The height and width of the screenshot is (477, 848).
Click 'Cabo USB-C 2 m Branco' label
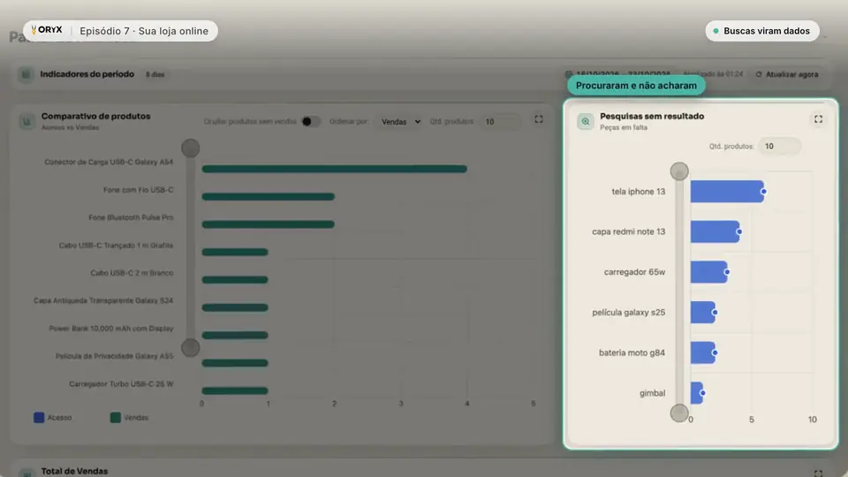[132, 273]
